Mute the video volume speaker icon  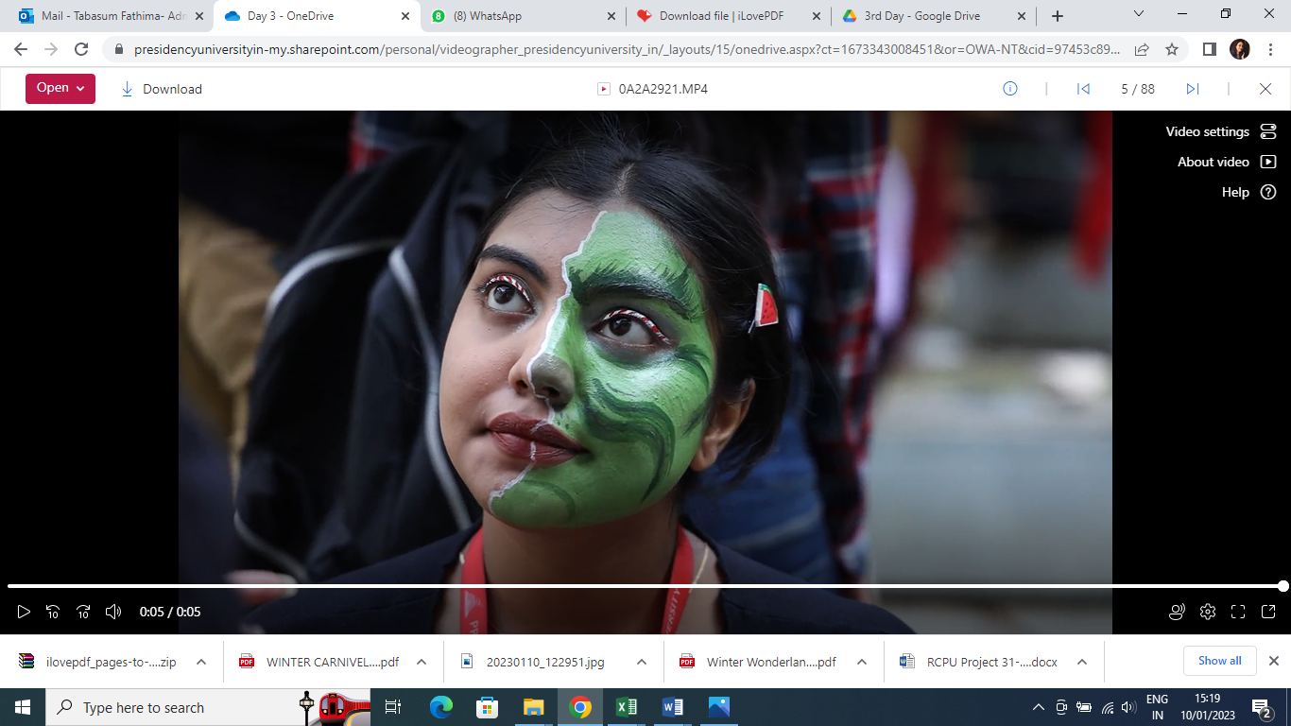[113, 612]
